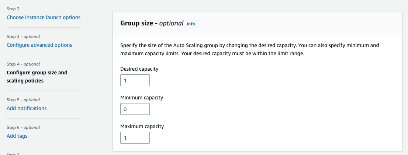Click the Maximum capacity label

pos(142,126)
